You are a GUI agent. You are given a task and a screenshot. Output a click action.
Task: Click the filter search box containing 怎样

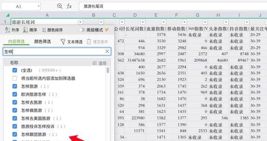pyautogui.click(x=57, y=52)
